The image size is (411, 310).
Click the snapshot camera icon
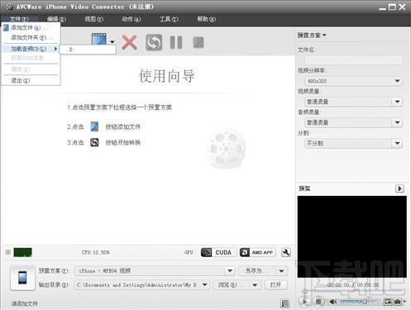pyautogui.click(x=397, y=302)
